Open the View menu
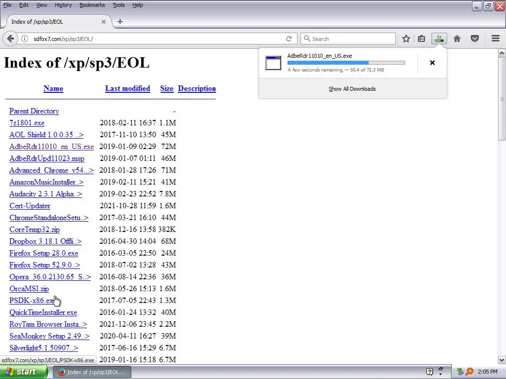 coord(42,5)
